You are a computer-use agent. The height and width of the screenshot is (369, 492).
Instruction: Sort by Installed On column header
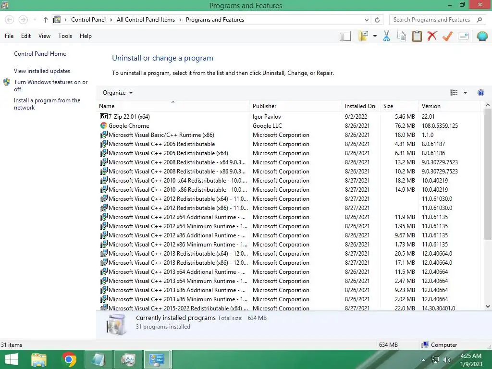click(x=361, y=106)
